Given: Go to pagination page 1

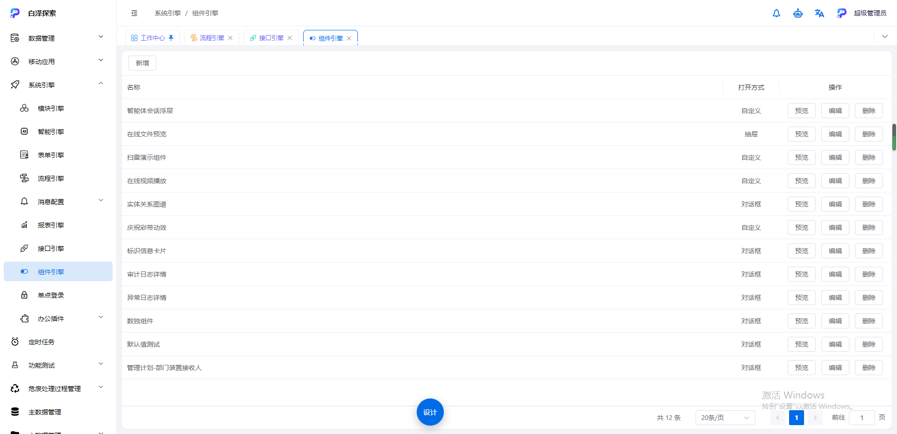Looking at the screenshot, I should tap(797, 418).
